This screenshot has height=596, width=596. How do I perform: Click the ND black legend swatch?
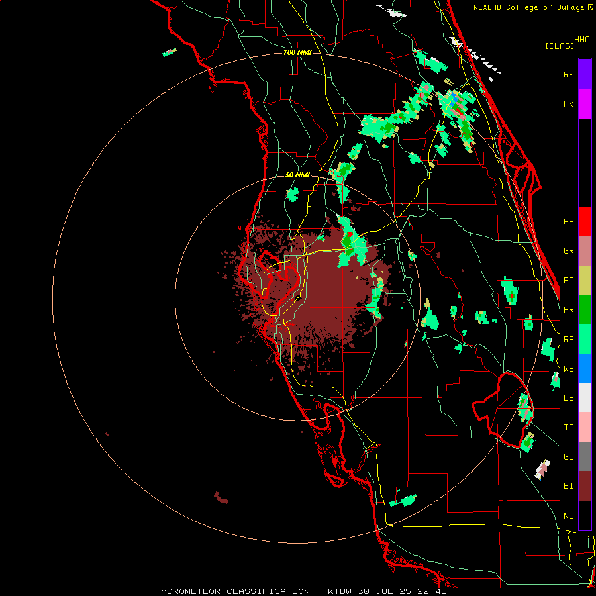point(585,515)
